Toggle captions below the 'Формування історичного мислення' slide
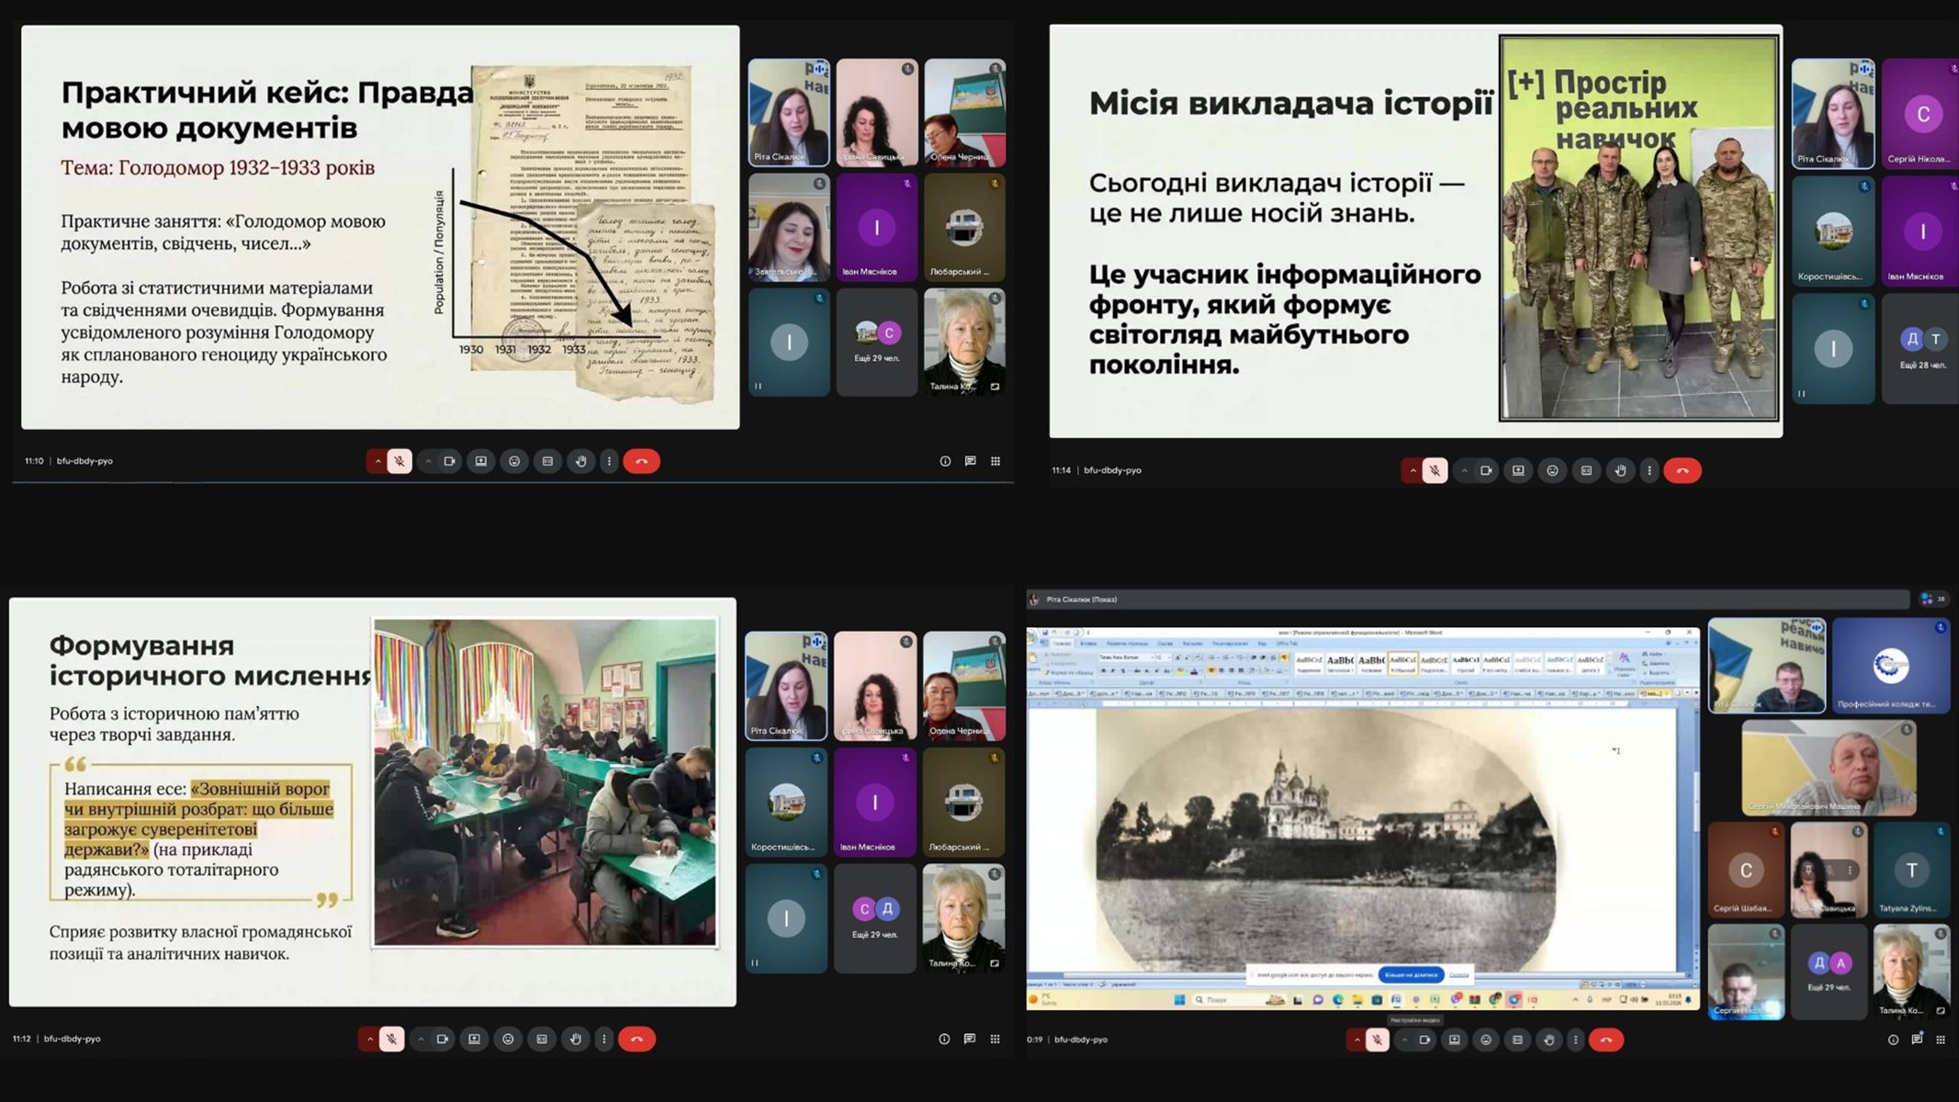This screenshot has width=1959, height=1102. (542, 1039)
